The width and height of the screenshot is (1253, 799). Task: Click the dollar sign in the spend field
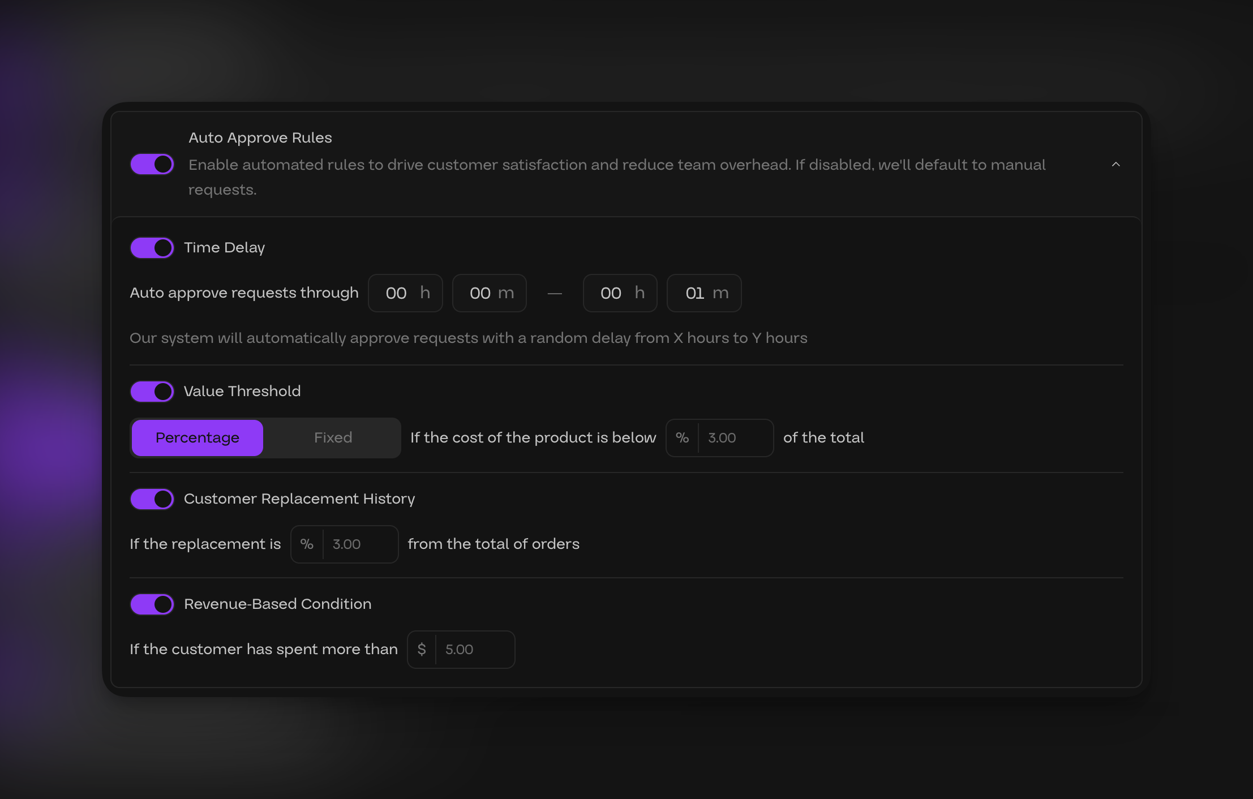[x=421, y=649]
